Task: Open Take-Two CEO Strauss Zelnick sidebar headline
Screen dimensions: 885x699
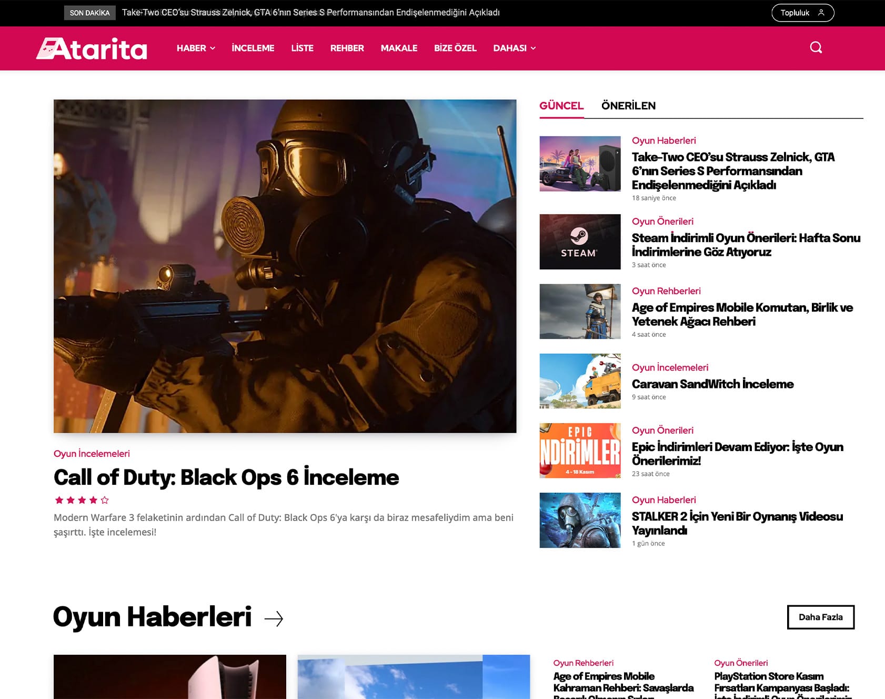Action: click(x=733, y=171)
